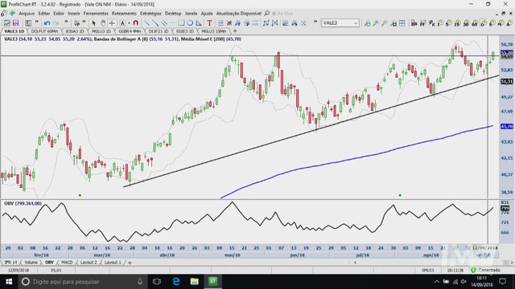
Task: Click the grid layout toolbar icon
Action: [x=402, y=23]
